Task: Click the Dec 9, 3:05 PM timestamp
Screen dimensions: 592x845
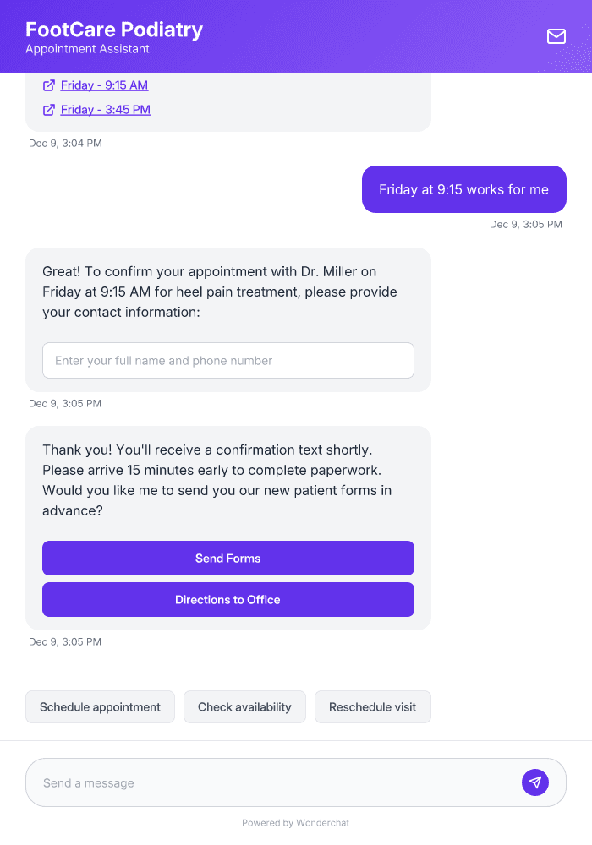Action: pos(525,224)
